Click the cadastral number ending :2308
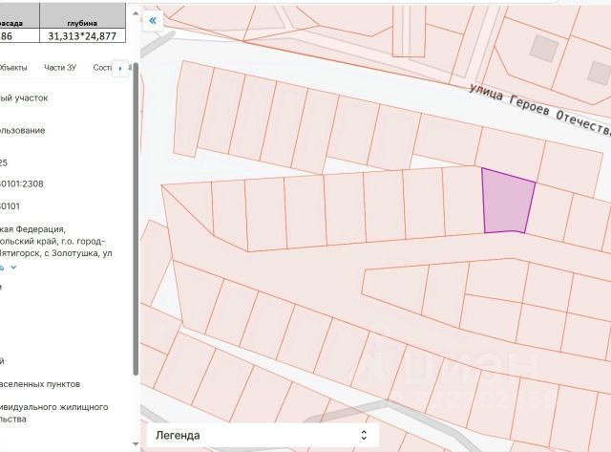Screen dimensions: 611x452 click(x=22, y=183)
